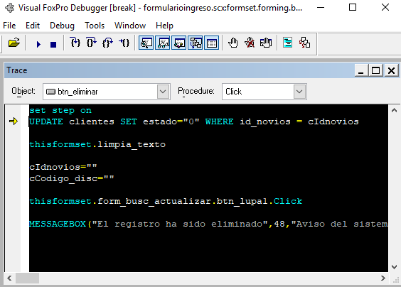Toggle the Watch window toolbar button
The width and height of the screenshot is (401, 287).
pos(162,43)
